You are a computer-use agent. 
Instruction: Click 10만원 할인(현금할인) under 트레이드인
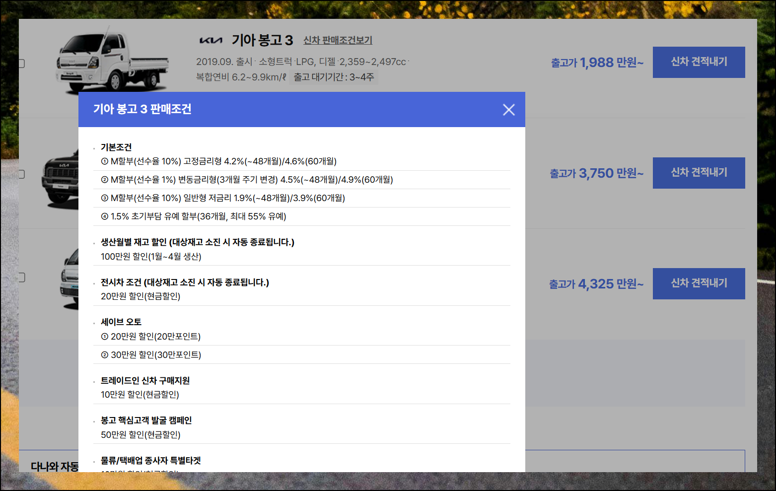point(140,395)
